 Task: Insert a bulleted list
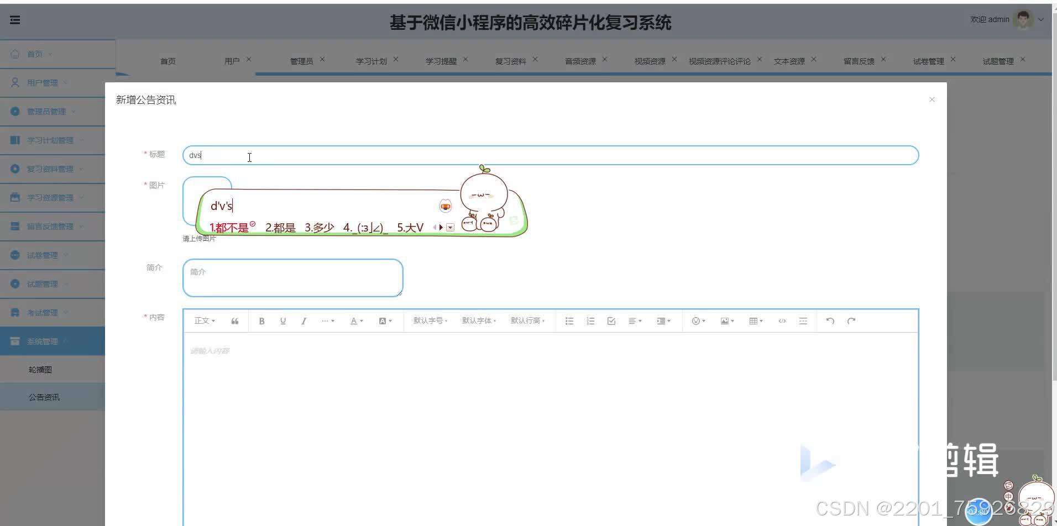569,321
